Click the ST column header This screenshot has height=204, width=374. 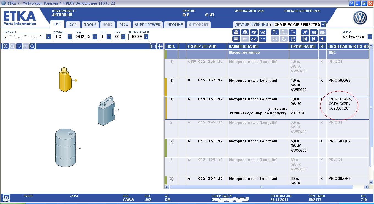[323, 46]
